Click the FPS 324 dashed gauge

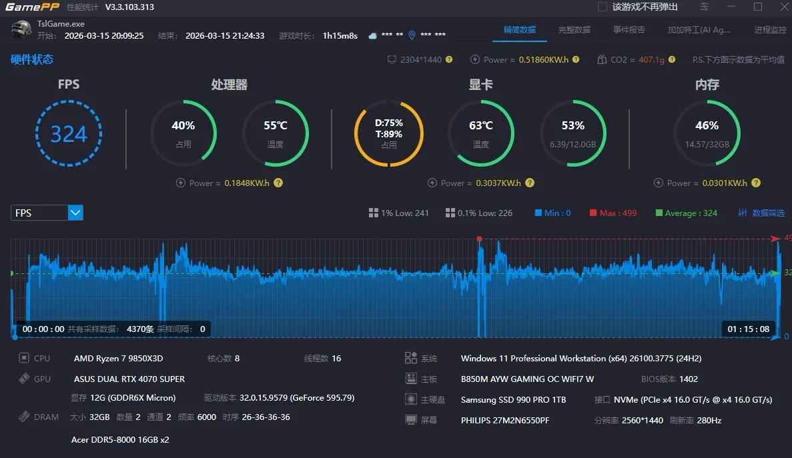pos(69,133)
